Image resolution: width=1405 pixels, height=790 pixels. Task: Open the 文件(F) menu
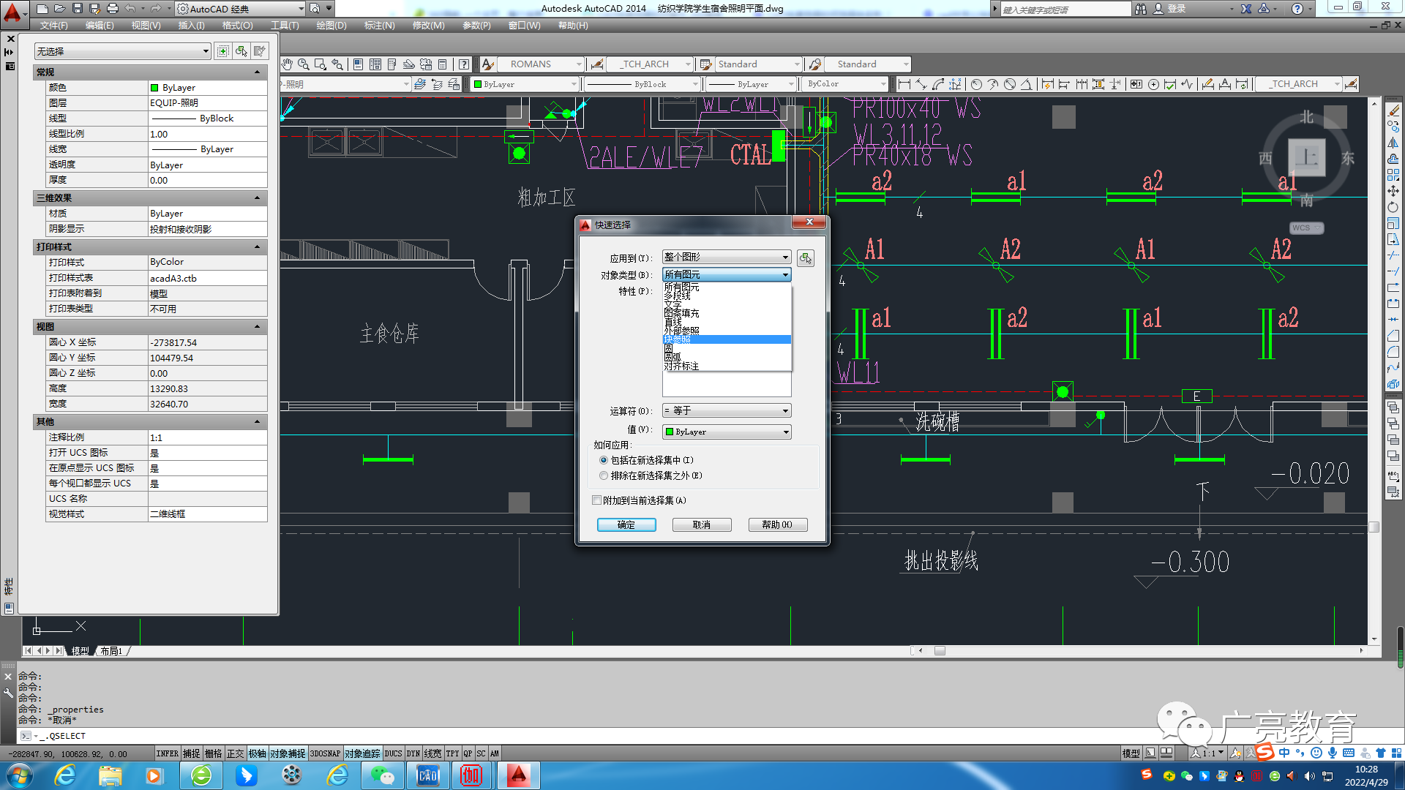(53, 26)
